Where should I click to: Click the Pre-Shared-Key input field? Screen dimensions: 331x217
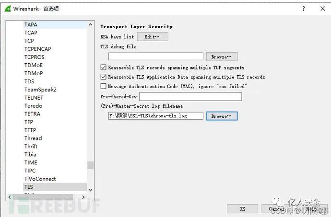click(190, 97)
